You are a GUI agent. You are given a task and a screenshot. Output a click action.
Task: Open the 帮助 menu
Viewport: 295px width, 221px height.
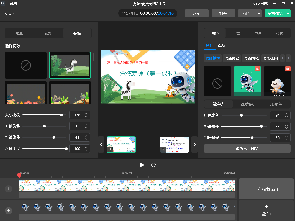(13, 3)
